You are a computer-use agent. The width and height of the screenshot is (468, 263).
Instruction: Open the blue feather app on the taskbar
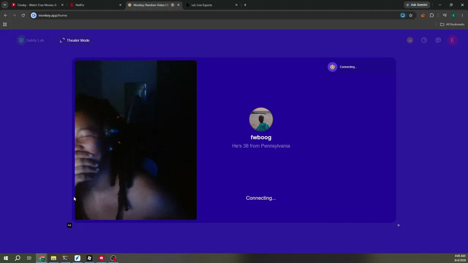pyautogui.click(x=78, y=258)
